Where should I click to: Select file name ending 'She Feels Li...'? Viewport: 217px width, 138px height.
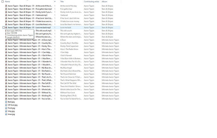coord(30,71)
